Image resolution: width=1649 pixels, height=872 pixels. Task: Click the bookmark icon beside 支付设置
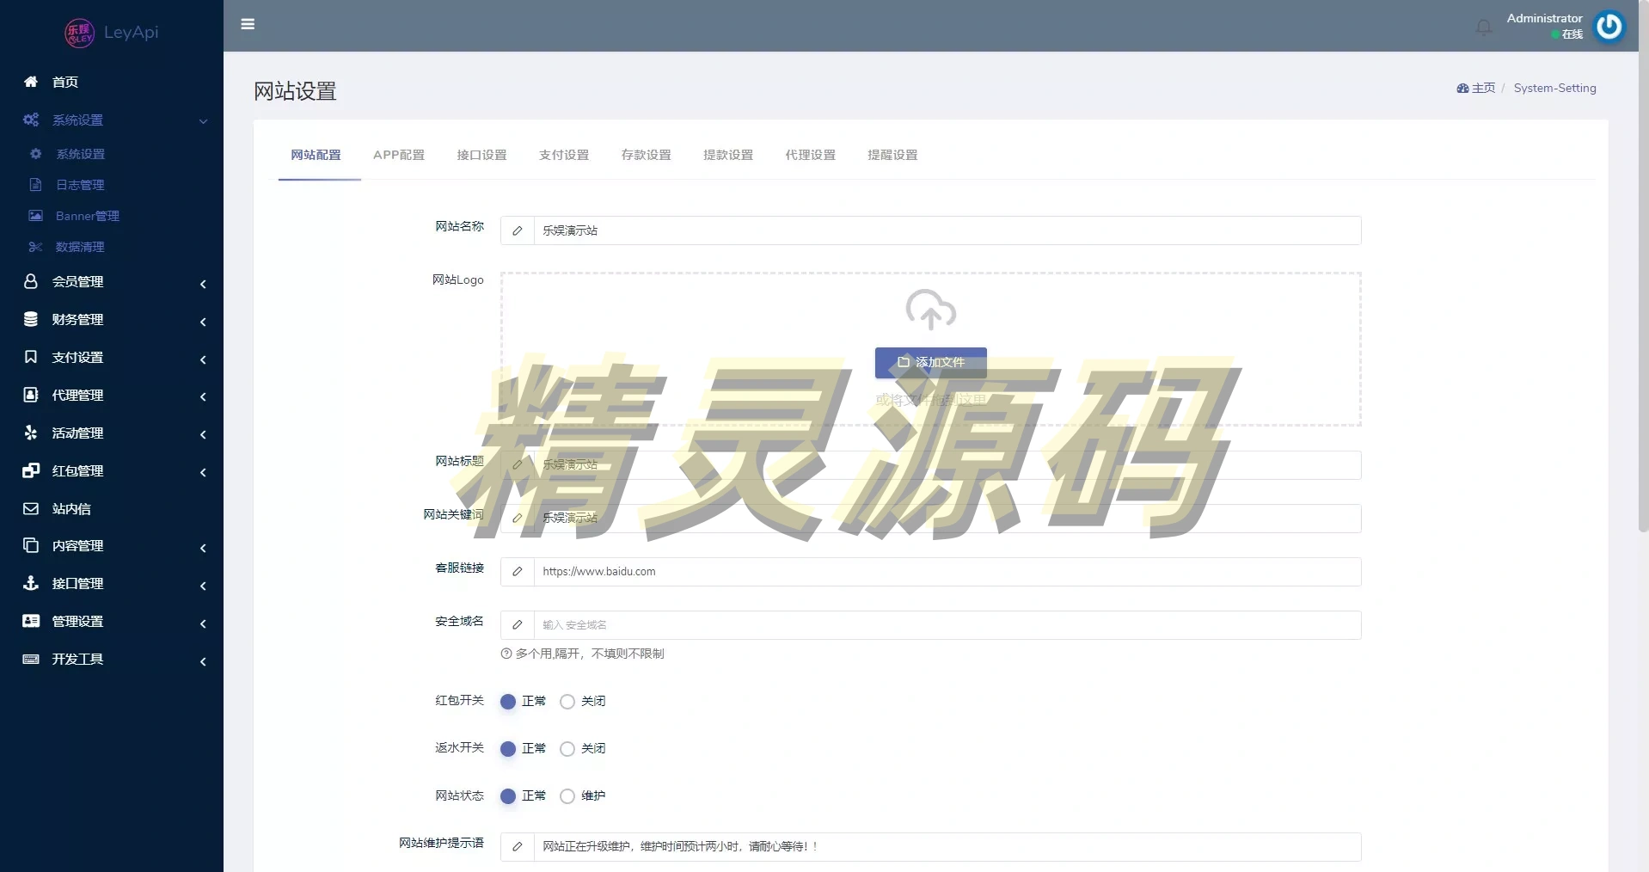click(31, 357)
